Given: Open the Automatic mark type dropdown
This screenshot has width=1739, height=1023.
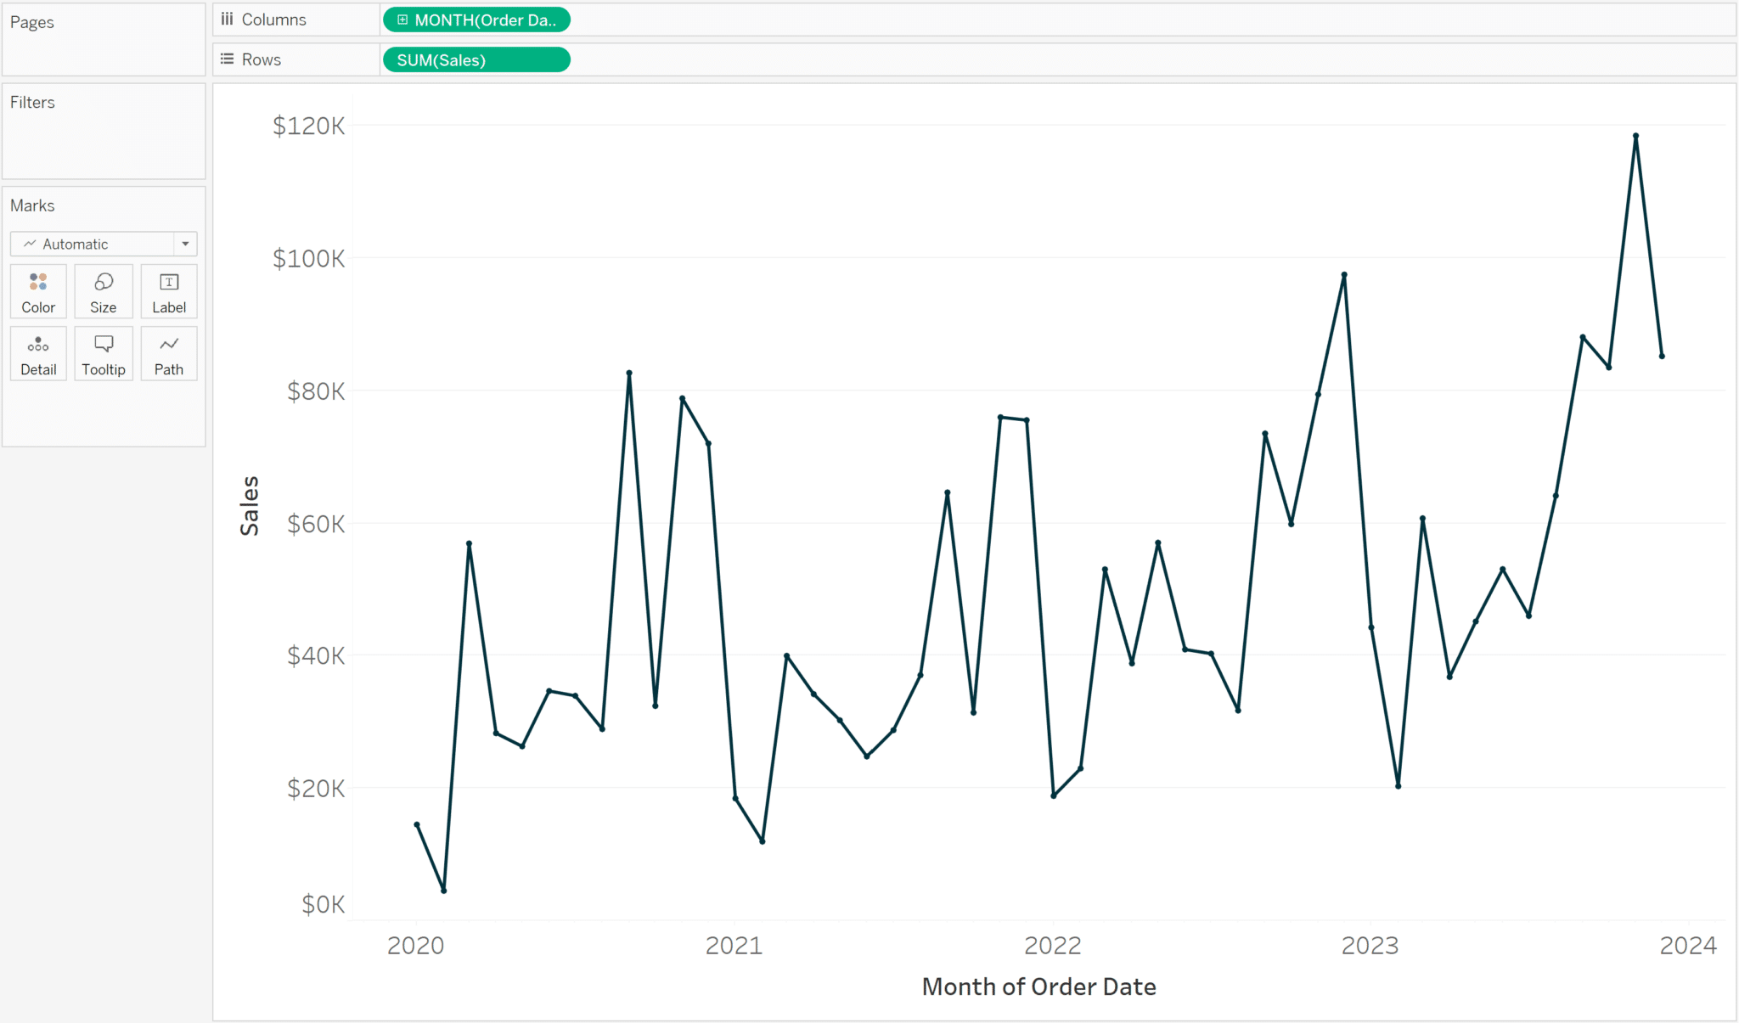Looking at the screenshot, I should pyautogui.click(x=185, y=244).
